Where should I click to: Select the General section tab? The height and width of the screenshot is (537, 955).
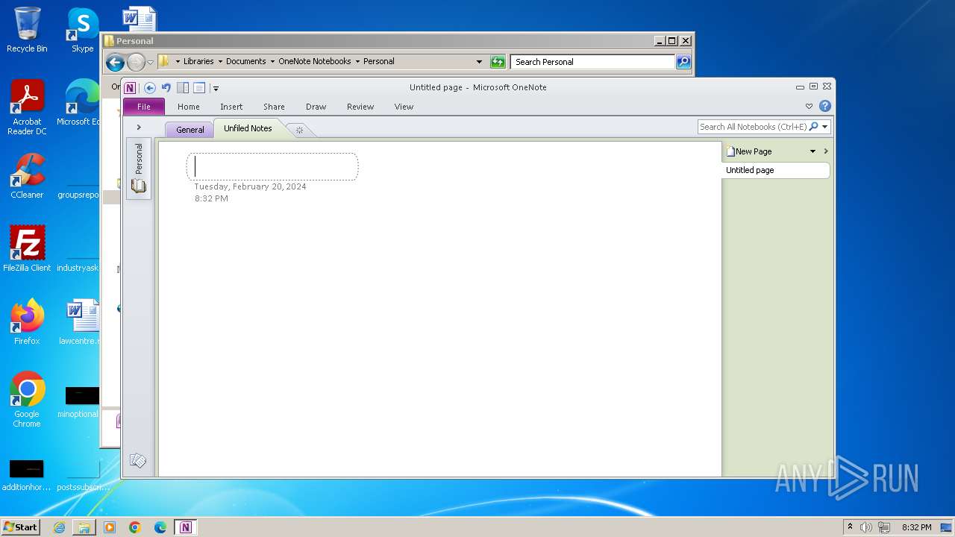190,130
